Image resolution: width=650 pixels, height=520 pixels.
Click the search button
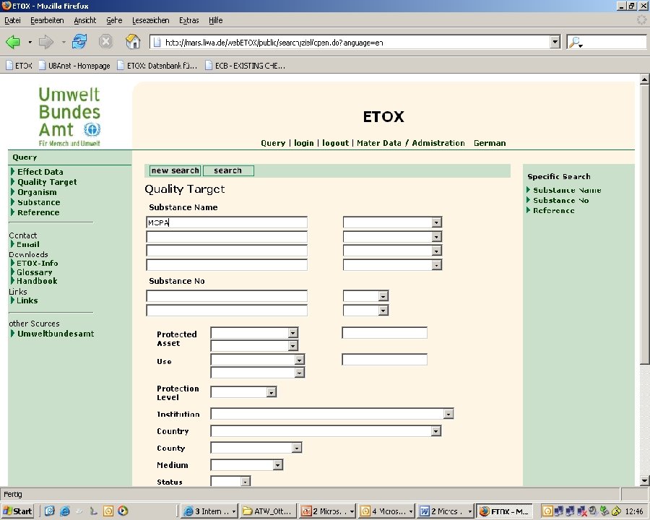pyautogui.click(x=228, y=170)
